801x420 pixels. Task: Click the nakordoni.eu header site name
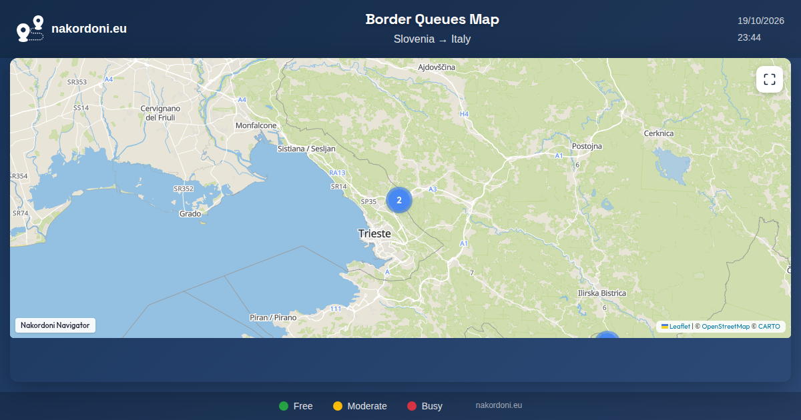[x=89, y=29]
